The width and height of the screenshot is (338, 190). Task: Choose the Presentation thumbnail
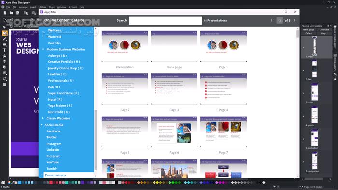(x=125, y=46)
